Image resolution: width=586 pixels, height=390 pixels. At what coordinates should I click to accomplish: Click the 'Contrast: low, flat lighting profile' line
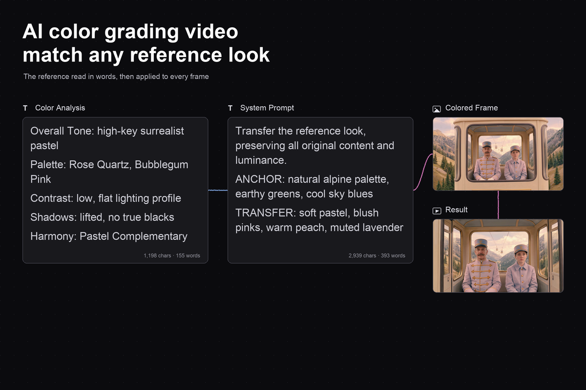(x=105, y=198)
